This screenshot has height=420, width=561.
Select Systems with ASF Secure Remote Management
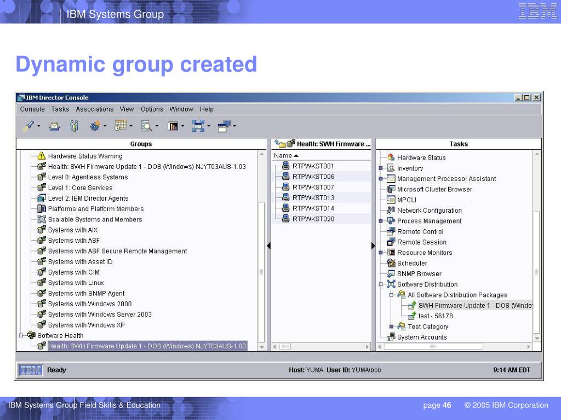point(117,251)
